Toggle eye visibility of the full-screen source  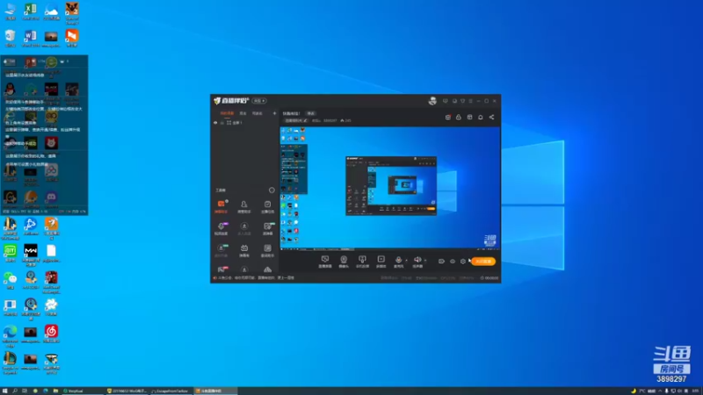click(215, 122)
